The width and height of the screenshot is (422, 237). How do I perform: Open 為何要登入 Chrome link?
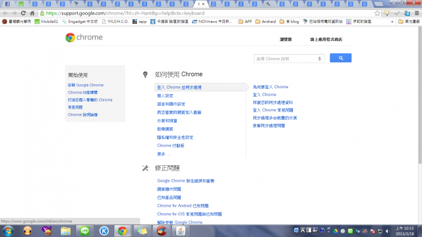270,87
